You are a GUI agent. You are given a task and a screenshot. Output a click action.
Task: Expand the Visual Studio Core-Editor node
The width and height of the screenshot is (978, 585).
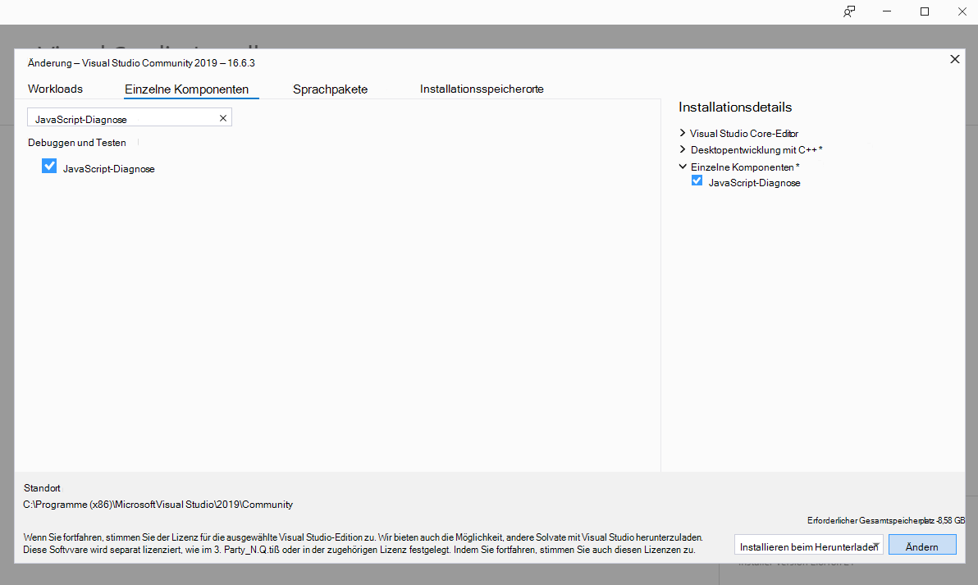click(x=683, y=133)
